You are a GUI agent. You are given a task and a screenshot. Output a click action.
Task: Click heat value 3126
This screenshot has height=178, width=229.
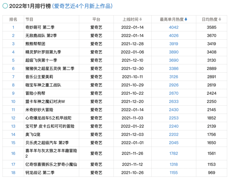click(174, 77)
